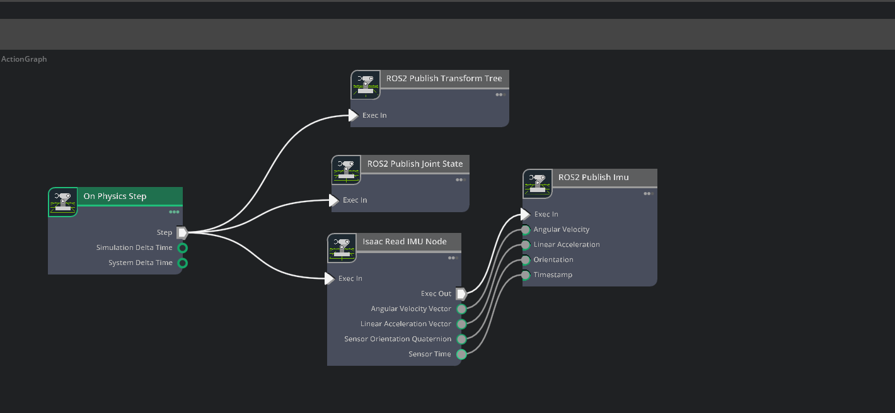
Task: Click the ActionGraph breadcrumb label
Action: click(24, 59)
